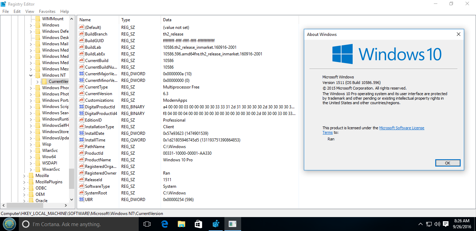Click OK in About Windows dialog
Viewport: 476px width, 231px height.
click(x=448, y=163)
